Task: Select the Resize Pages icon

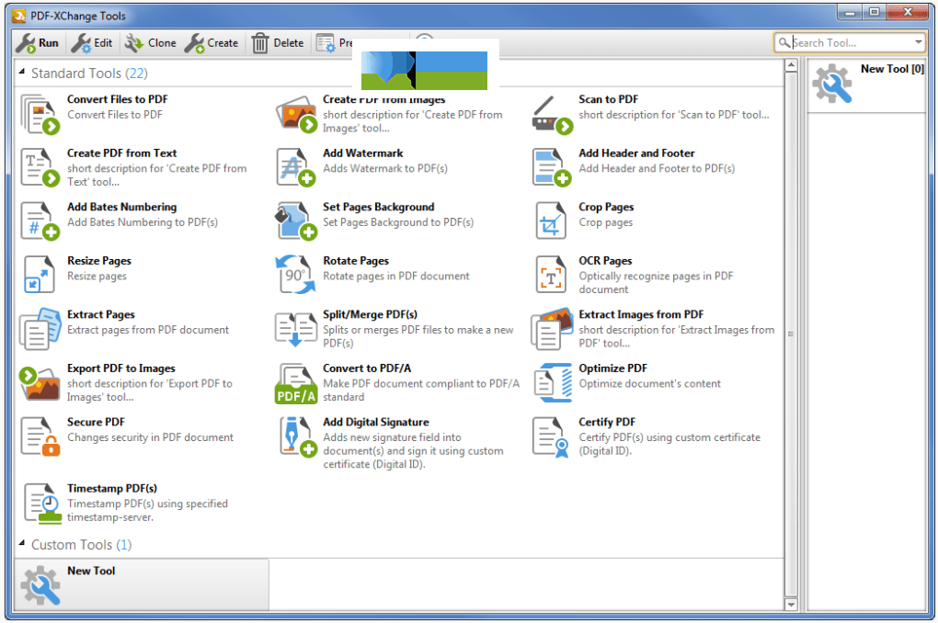Action: [40, 275]
